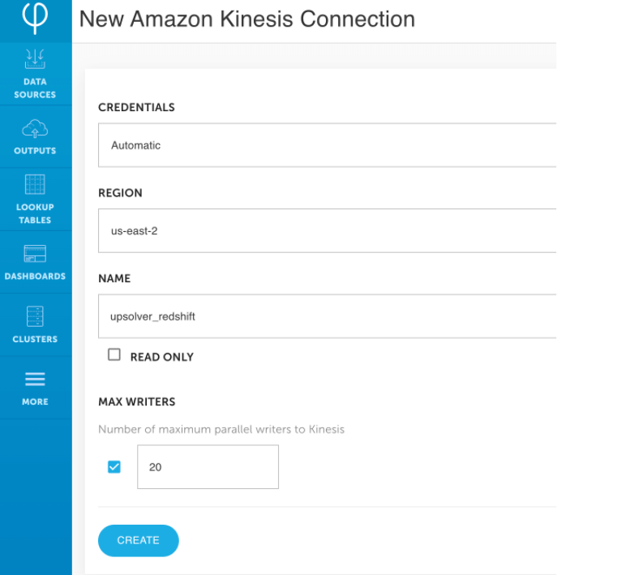The width and height of the screenshot is (634, 575).
Task: Click the Outputs label in the sidebar
Action: pyautogui.click(x=35, y=151)
